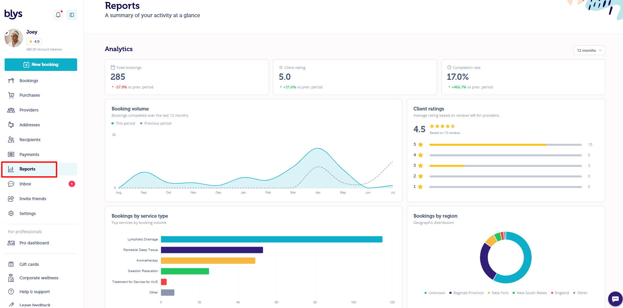Click the Gift cards icon

[11, 264]
